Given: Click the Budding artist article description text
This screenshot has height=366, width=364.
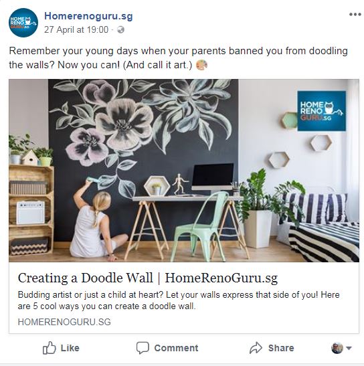Looking at the screenshot, I should (x=179, y=300).
